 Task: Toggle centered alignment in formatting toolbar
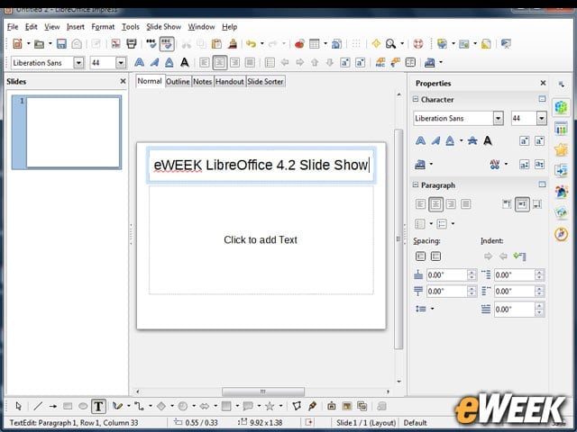[219, 62]
